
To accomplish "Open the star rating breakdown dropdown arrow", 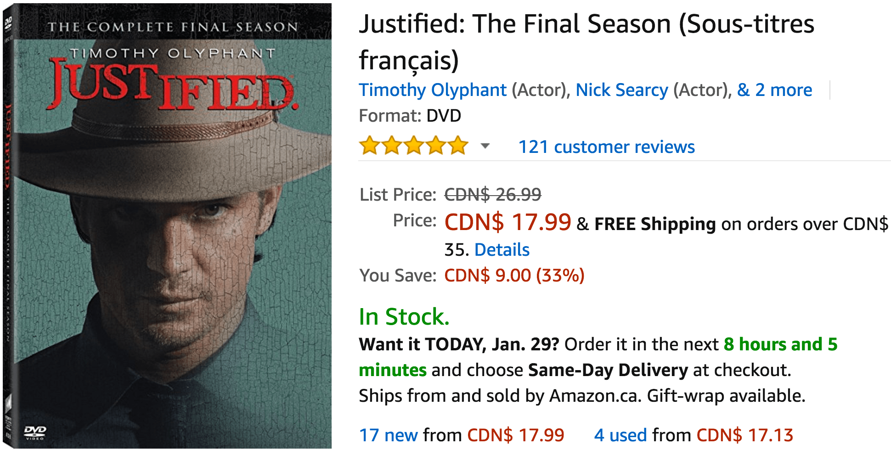I will click(x=485, y=146).
